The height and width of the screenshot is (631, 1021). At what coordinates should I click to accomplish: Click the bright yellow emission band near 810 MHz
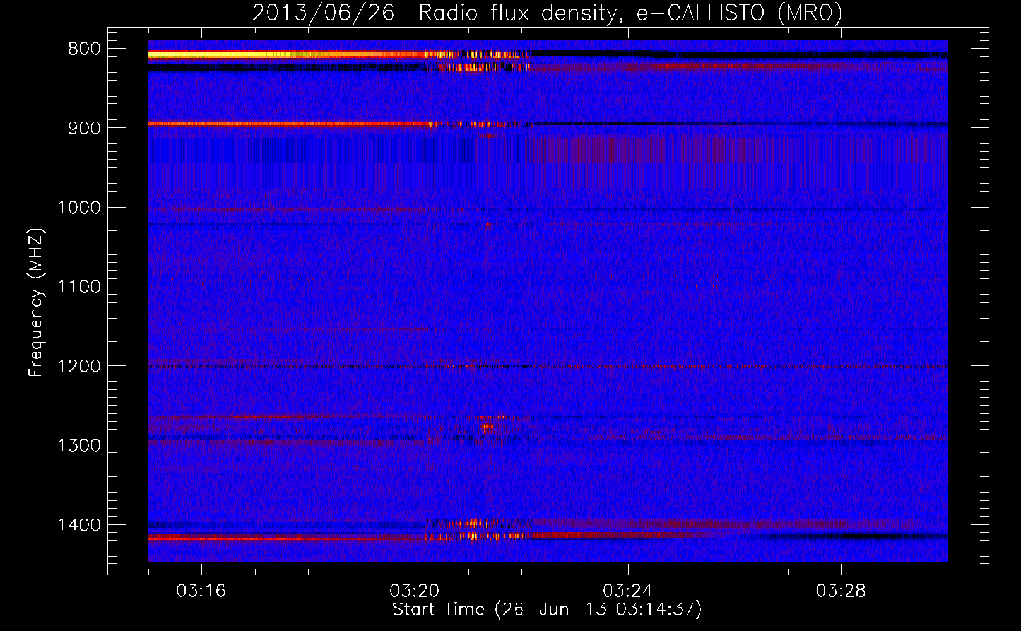[287, 55]
